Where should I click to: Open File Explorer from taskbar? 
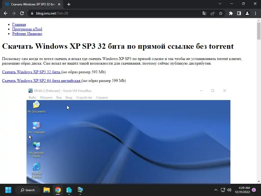click(47, 190)
